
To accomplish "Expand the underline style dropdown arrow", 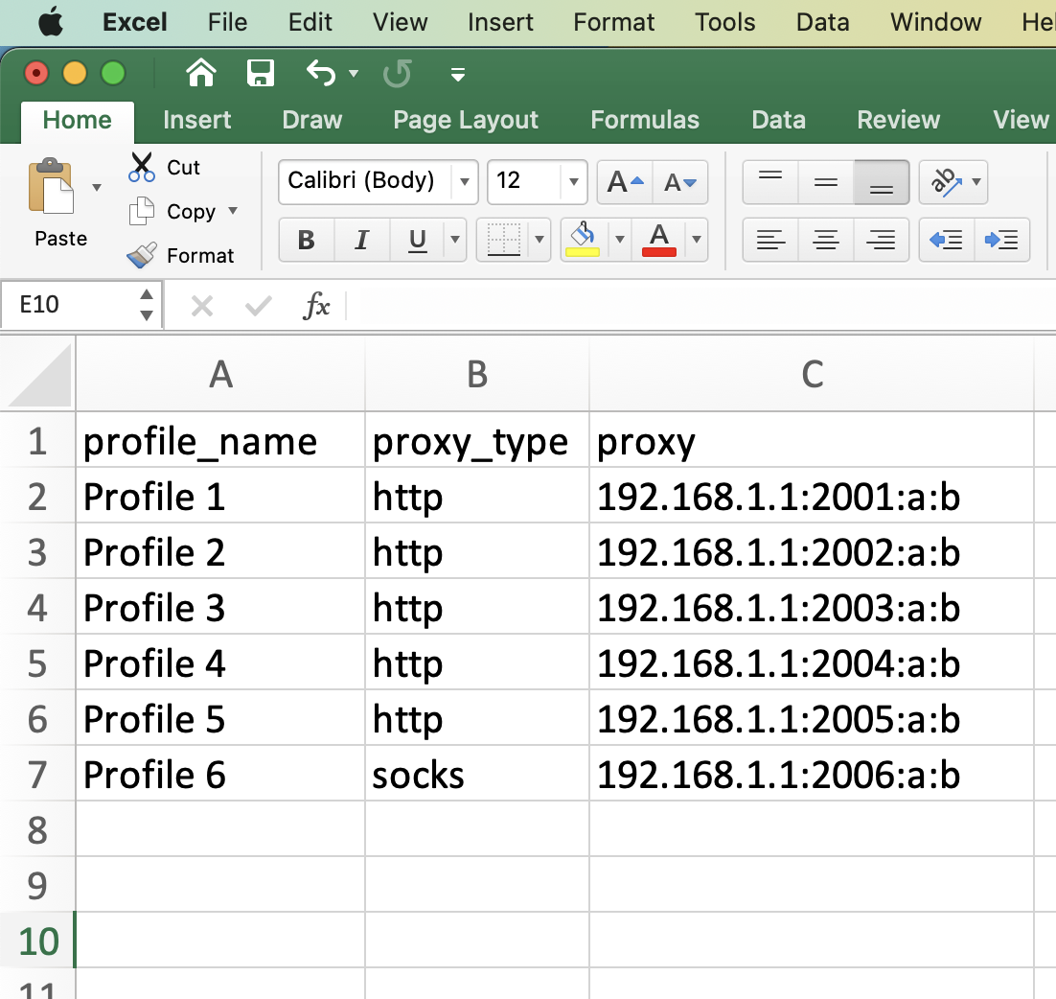I will click(x=455, y=239).
